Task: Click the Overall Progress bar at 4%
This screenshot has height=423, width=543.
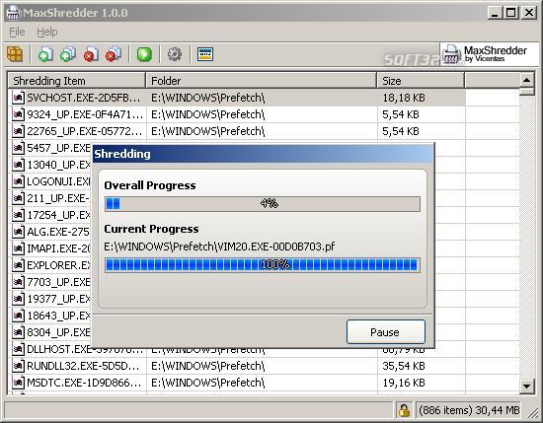Action: [263, 204]
